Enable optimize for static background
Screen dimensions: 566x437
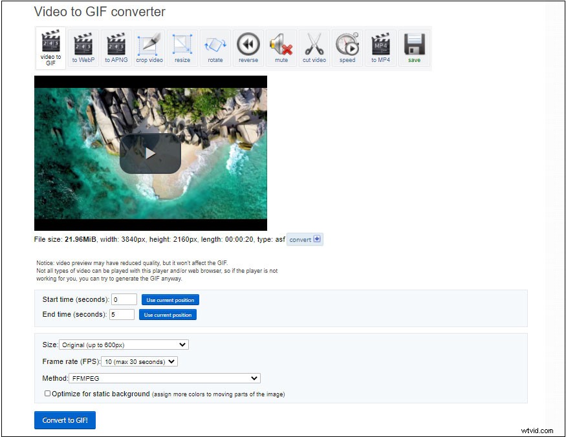click(x=47, y=393)
